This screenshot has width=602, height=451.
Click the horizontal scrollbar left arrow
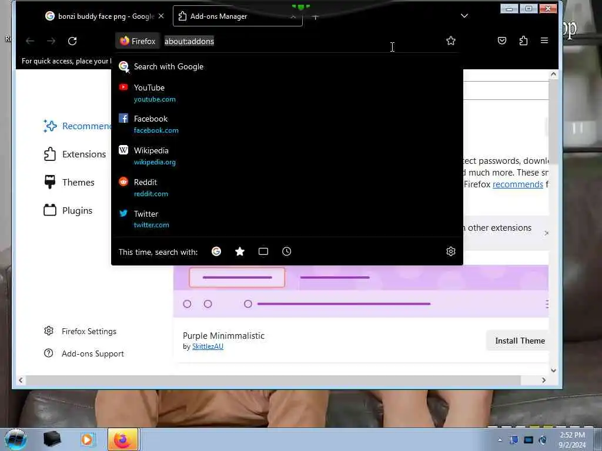[21, 380]
